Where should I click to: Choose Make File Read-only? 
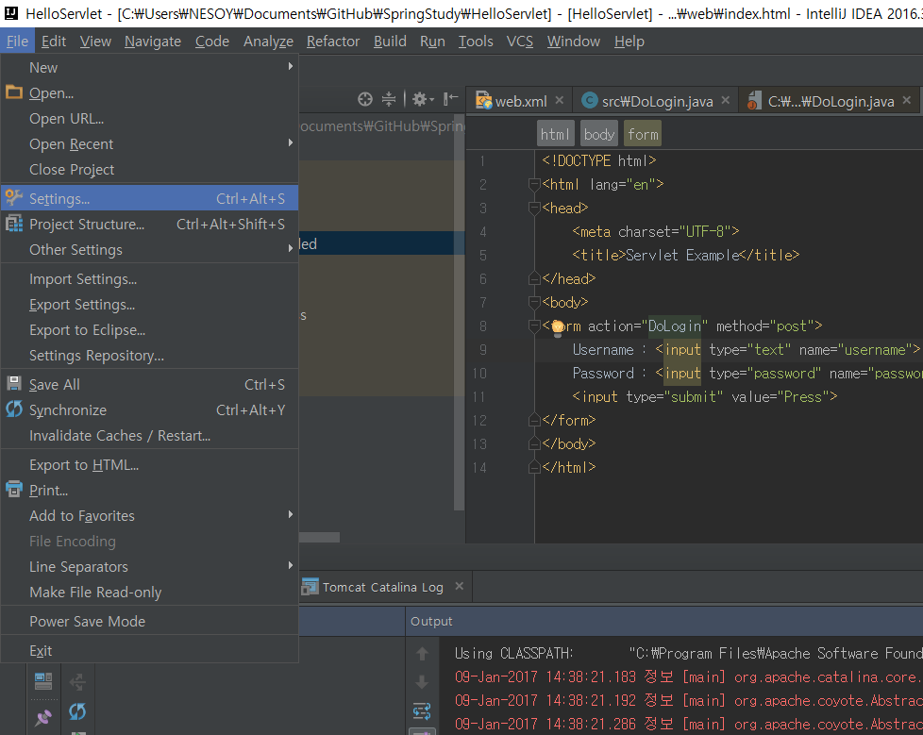149,592
